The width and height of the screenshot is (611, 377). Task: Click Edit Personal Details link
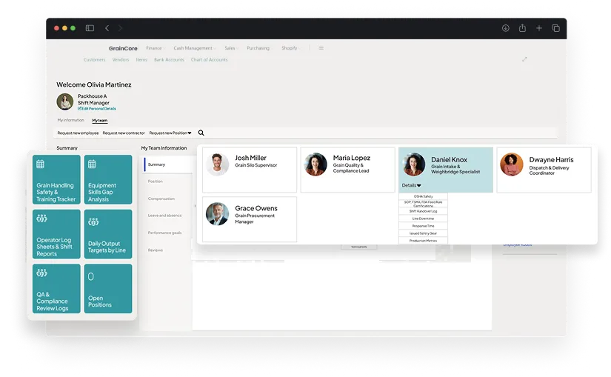pos(97,109)
